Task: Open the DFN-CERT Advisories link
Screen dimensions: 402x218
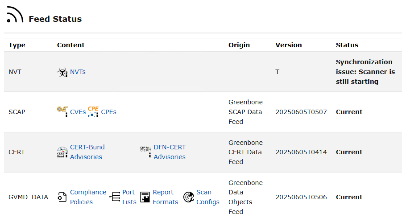Action: pyautogui.click(x=170, y=152)
